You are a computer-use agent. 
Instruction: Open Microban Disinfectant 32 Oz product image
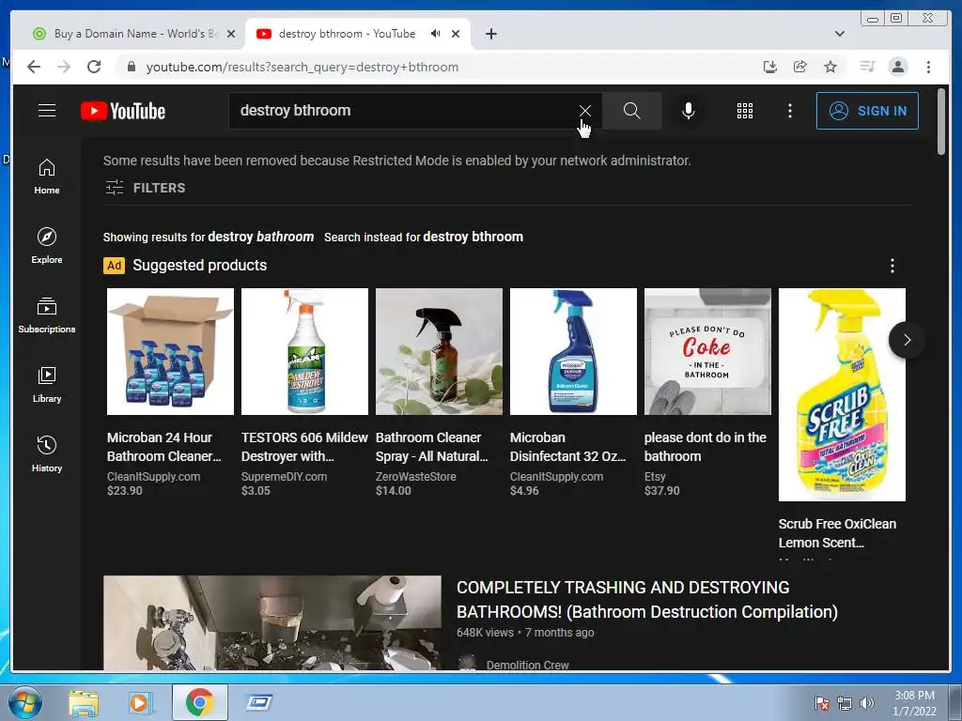pyautogui.click(x=574, y=351)
